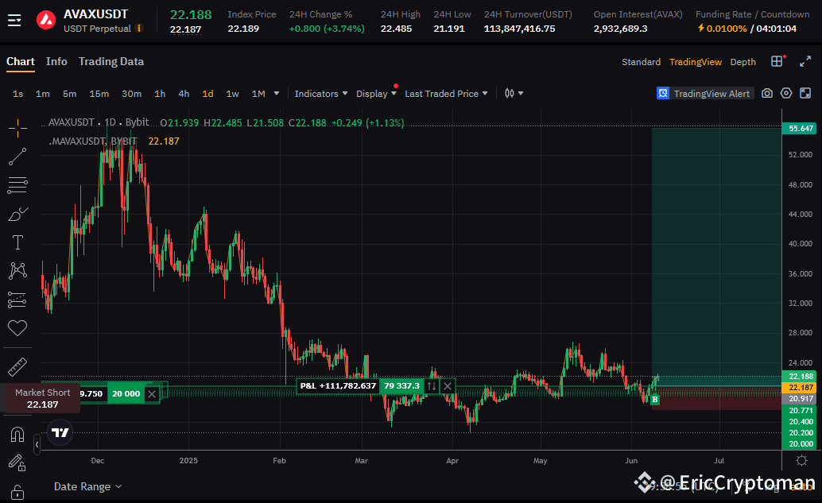Open the Last Traded Price dropdown
The height and width of the screenshot is (503, 822).
(446, 94)
